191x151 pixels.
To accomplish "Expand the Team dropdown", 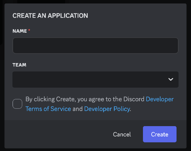I will click(x=95, y=80).
